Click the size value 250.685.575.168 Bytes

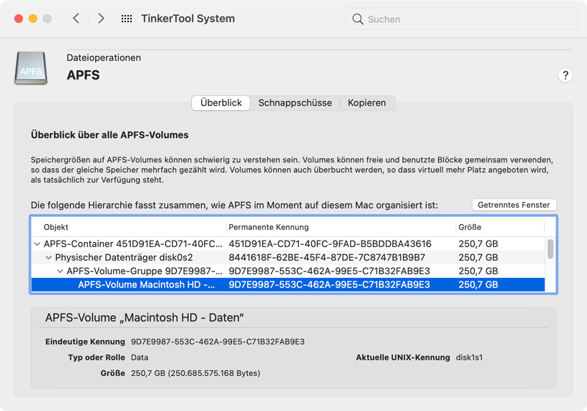(x=195, y=373)
